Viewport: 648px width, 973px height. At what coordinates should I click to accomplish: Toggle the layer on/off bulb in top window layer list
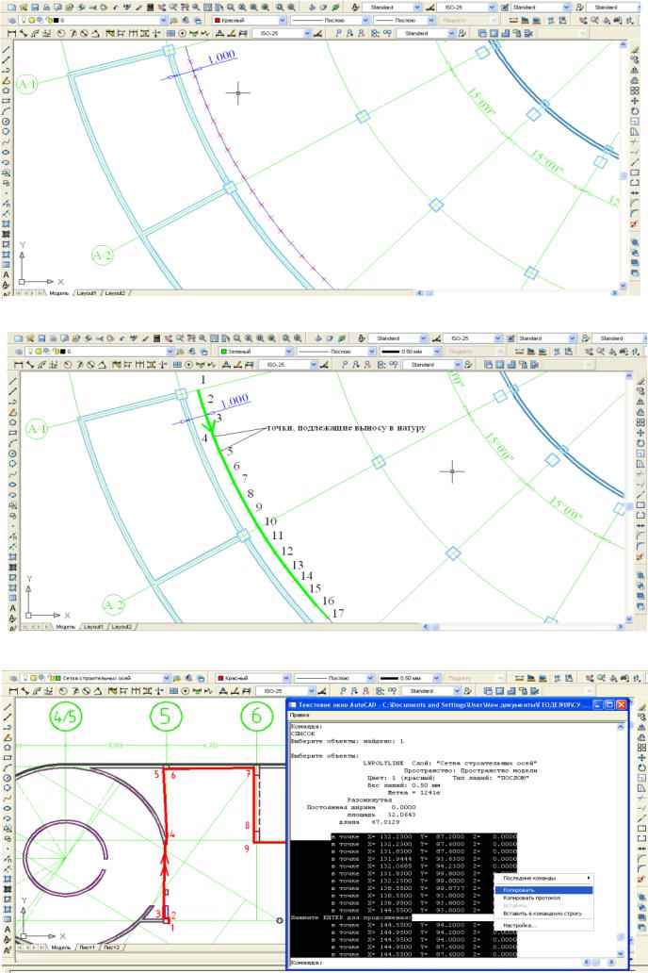(x=24, y=20)
